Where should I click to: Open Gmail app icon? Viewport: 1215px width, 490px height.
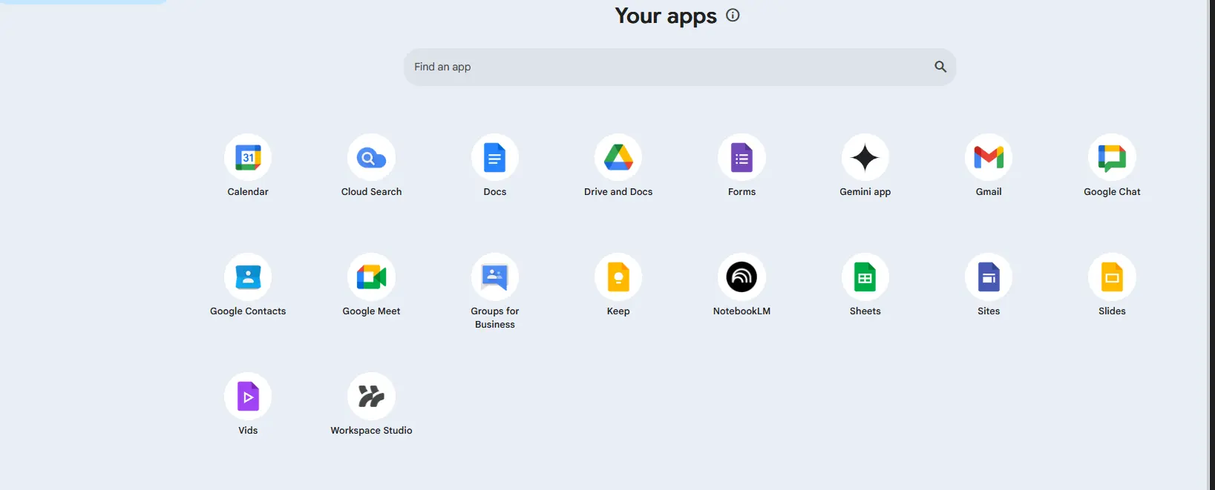click(x=989, y=157)
